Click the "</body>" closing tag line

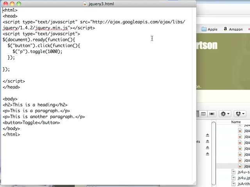point(11,129)
